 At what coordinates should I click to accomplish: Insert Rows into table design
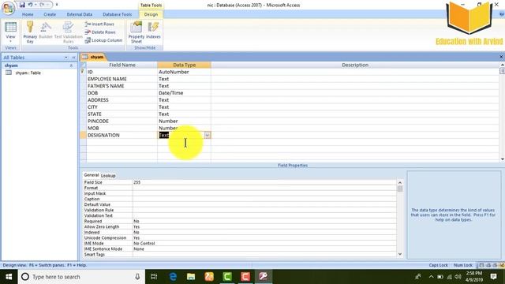tap(99, 24)
